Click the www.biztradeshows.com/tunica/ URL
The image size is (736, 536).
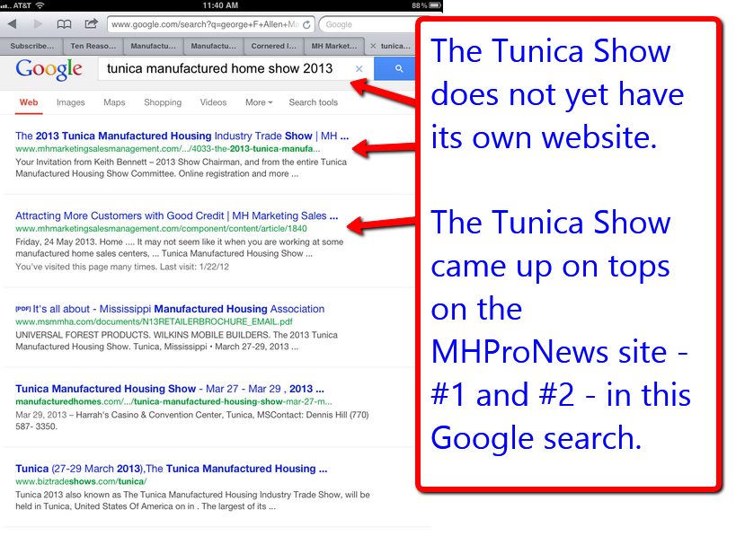coord(81,481)
